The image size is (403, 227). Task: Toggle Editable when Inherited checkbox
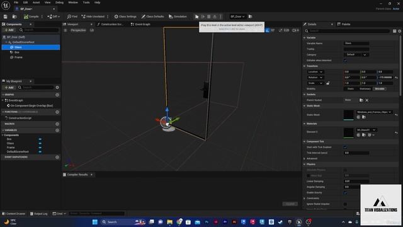pyautogui.click(x=346, y=61)
